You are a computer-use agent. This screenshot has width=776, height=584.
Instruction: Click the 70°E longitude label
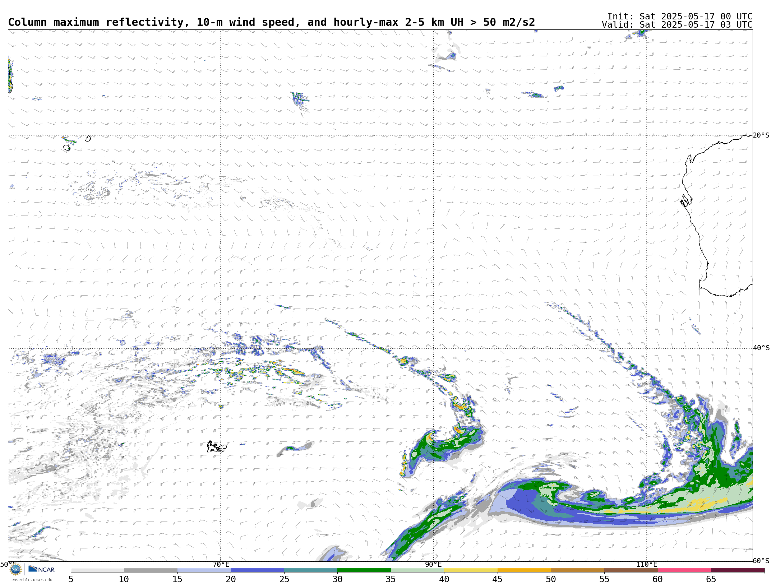pyautogui.click(x=221, y=564)
